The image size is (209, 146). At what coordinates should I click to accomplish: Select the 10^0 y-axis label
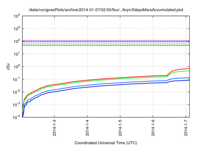17,66
